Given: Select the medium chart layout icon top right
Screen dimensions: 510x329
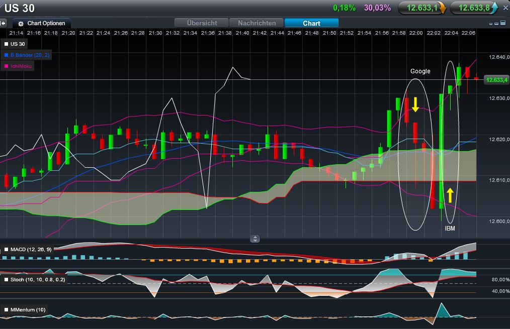Looking at the screenshot, I should click(x=496, y=23).
